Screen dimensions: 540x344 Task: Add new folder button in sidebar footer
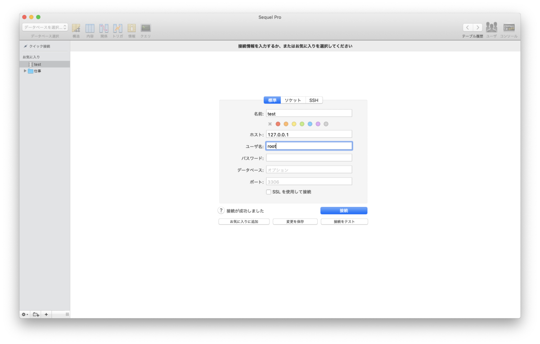tap(36, 314)
